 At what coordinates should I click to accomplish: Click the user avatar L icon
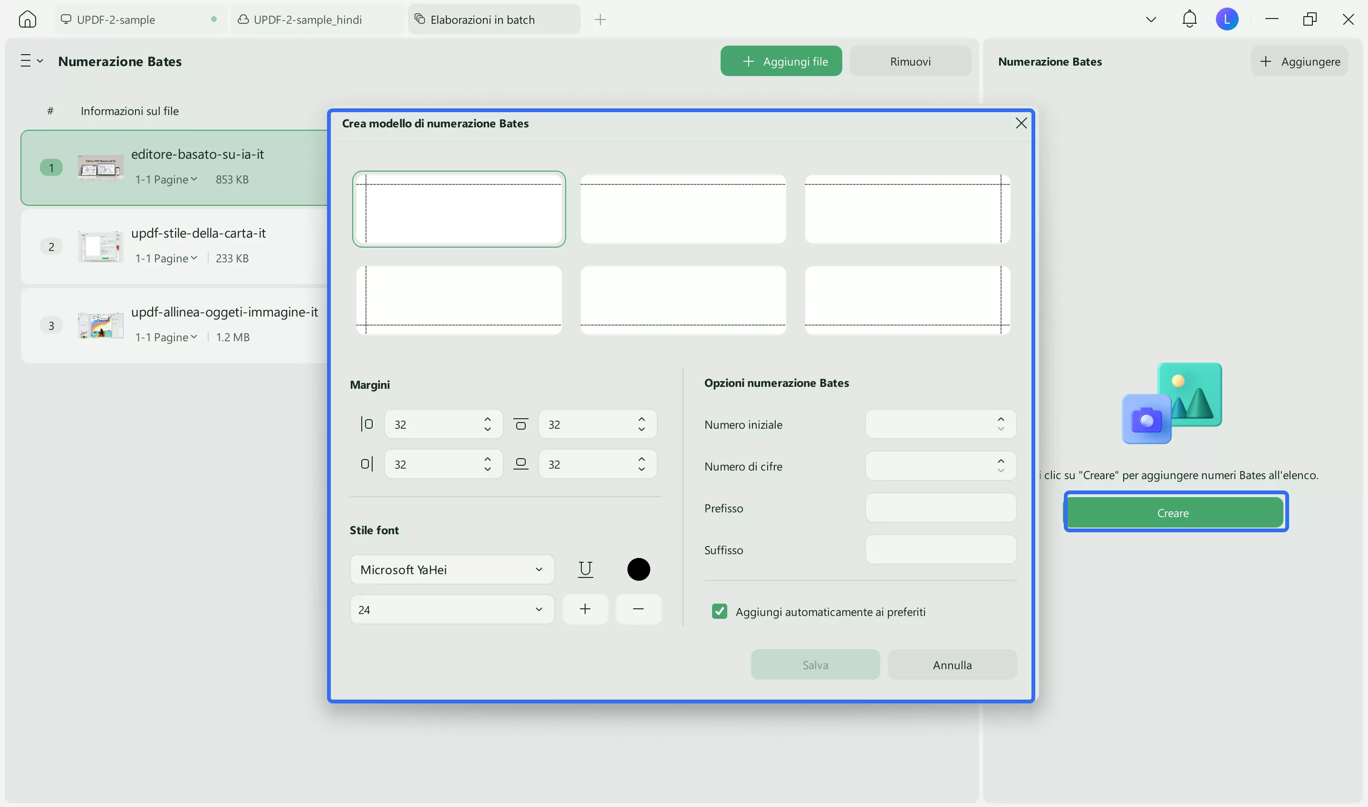(x=1227, y=19)
